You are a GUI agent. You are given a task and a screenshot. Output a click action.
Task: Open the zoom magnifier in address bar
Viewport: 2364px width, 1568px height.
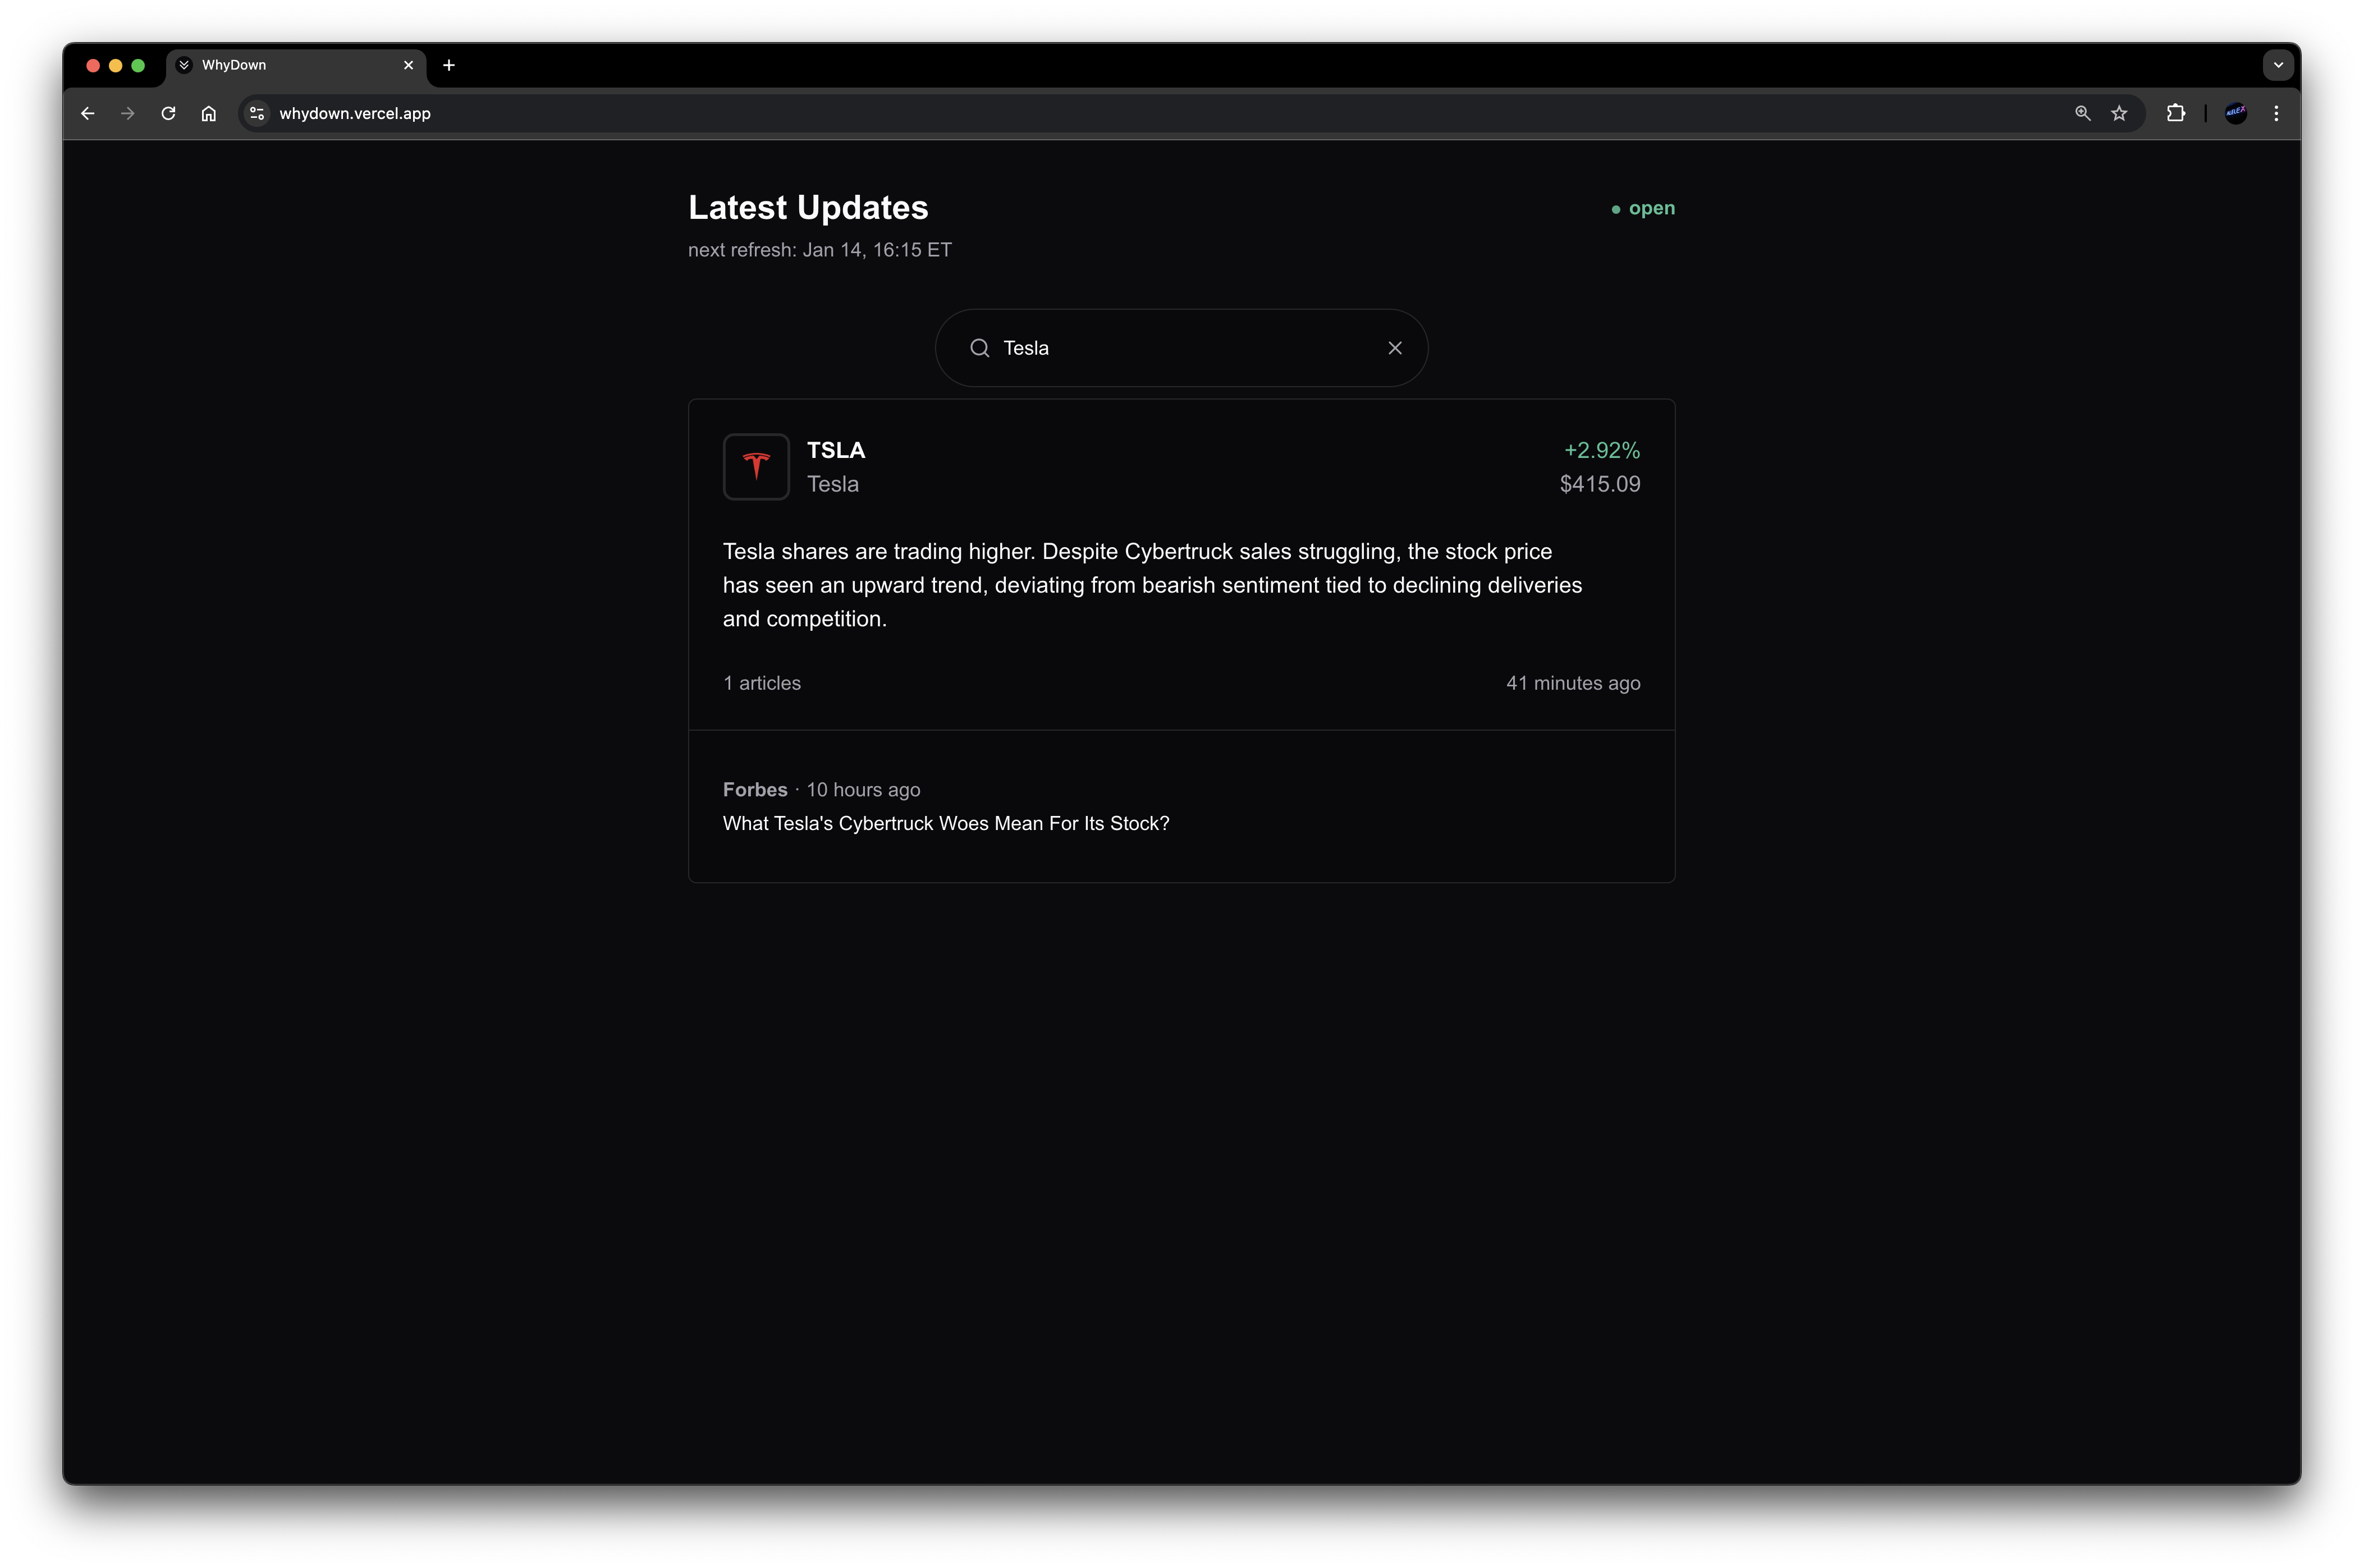click(x=2083, y=114)
